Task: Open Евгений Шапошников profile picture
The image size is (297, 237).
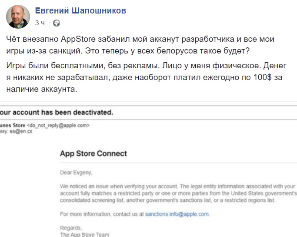Action: coord(18,17)
